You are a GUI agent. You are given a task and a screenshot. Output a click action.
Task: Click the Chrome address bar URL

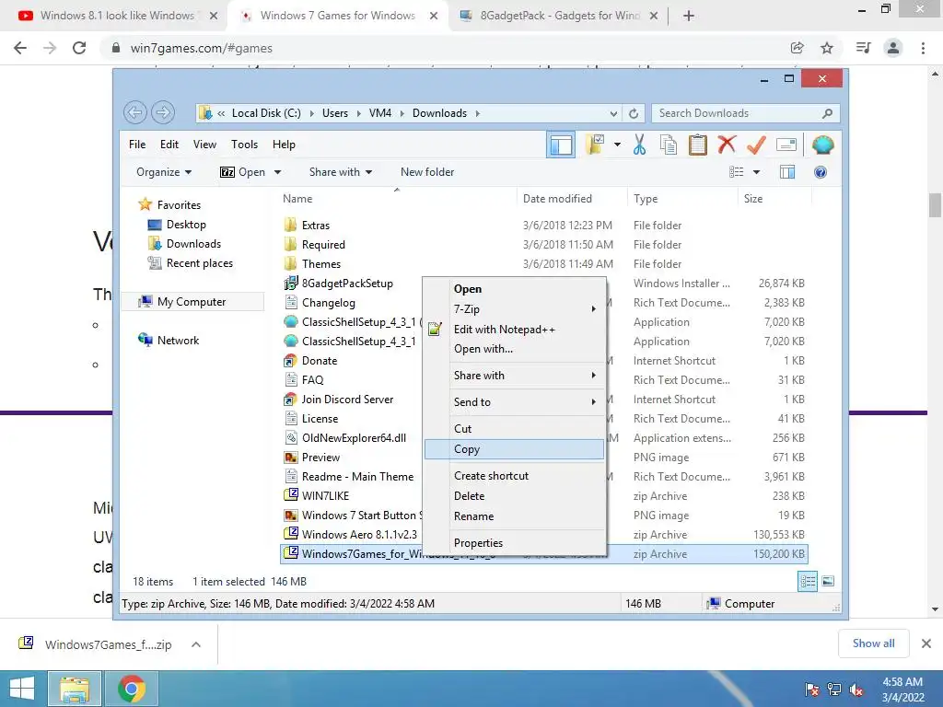pos(202,48)
